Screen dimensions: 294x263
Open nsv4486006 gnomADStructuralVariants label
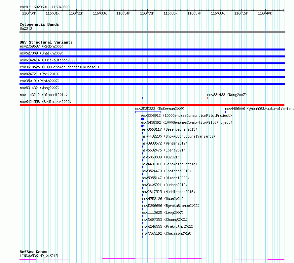click(x=260, y=109)
